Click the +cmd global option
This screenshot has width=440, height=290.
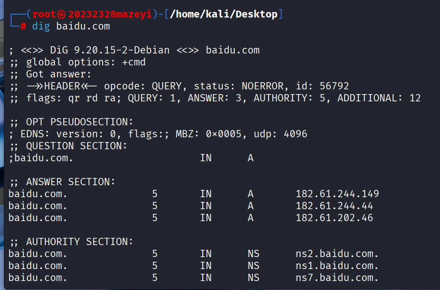click(x=134, y=62)
